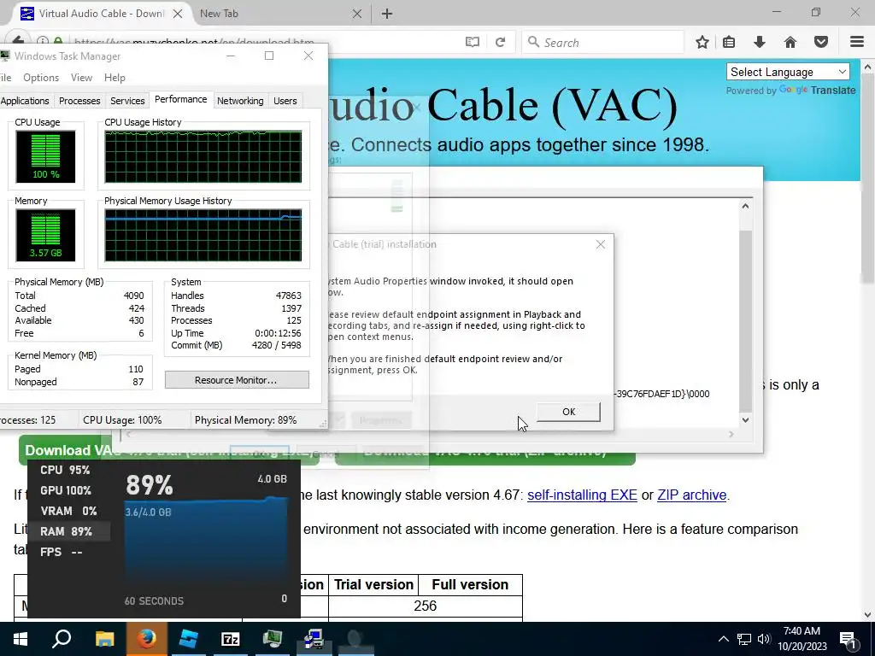875x656 pixels.
Task: Open Windows search from the taskbar
Action: 62,639
